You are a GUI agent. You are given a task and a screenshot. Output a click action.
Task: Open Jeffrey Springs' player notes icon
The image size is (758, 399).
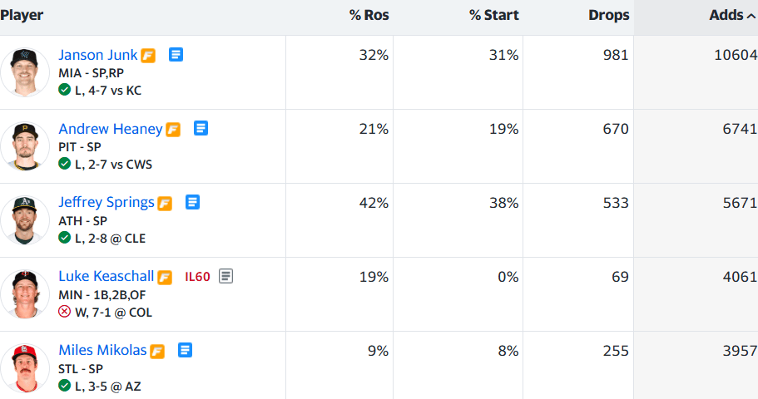[193, 202]
